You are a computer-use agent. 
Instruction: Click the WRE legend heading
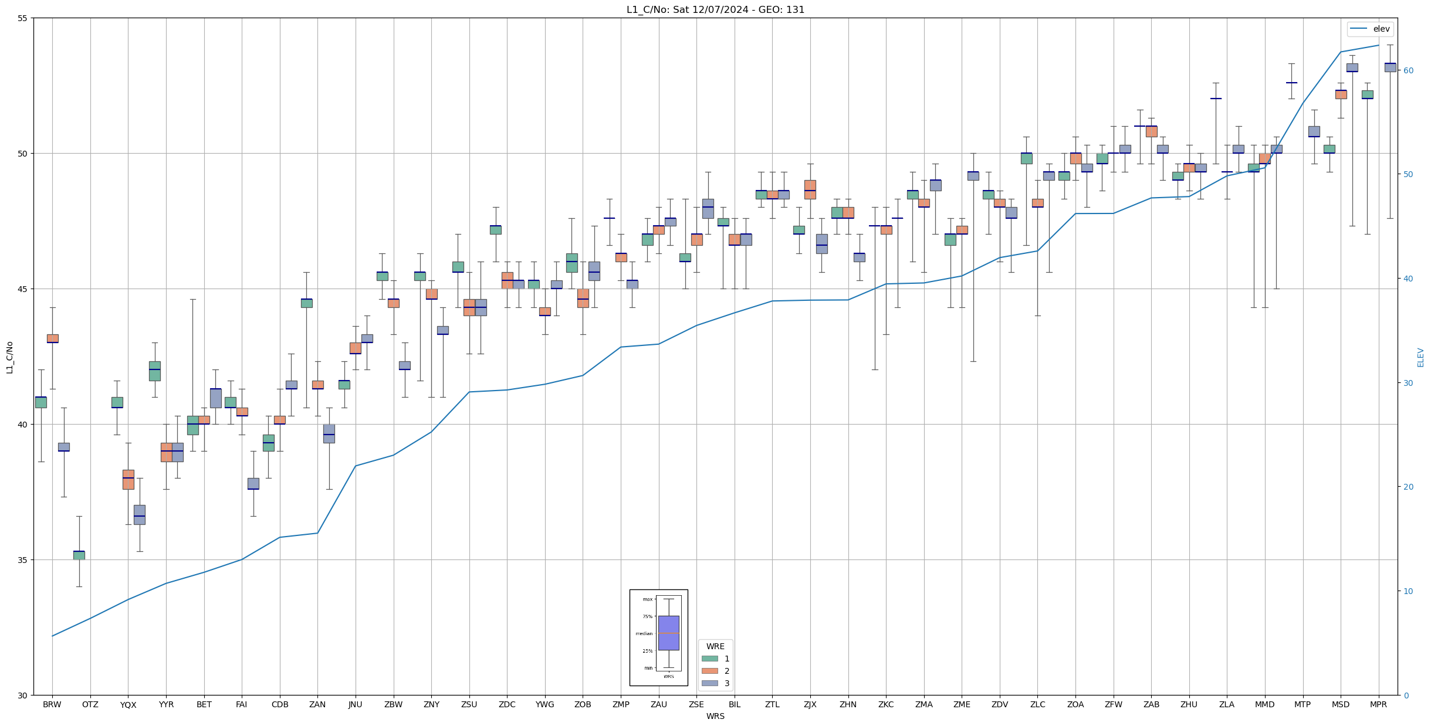[715, 646]
